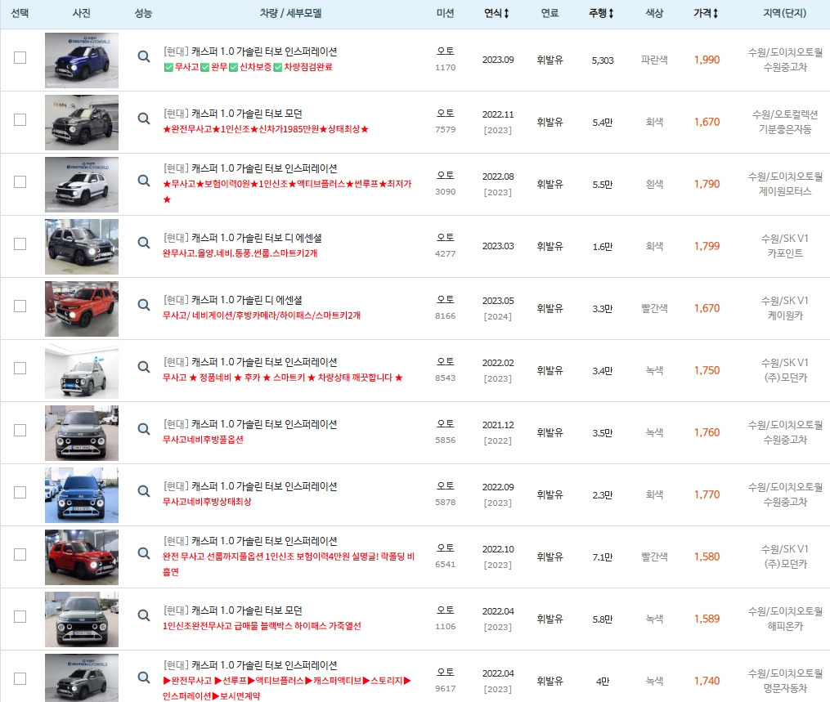Screen dimensions: 830x702
Task: Open performance magnifier for 1,580 빨간색 Casper
Action: pos(143,552)
